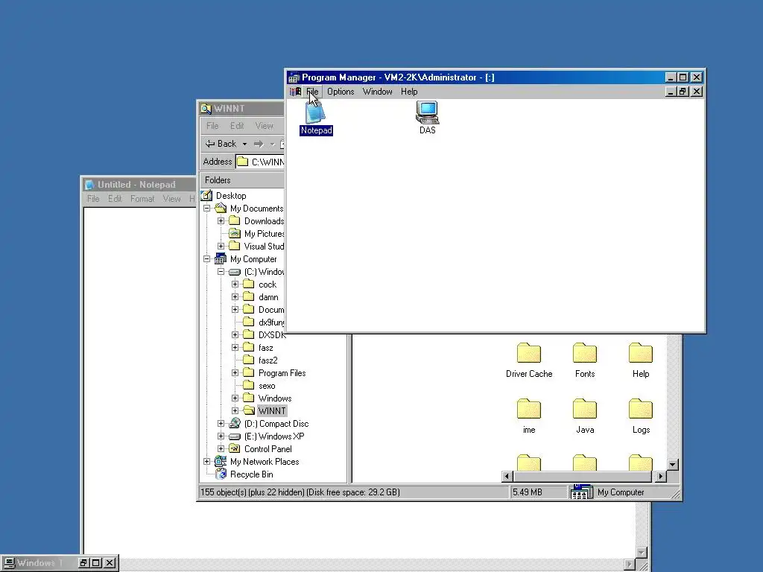
Task: Expand the Program Files tree node
Action: [235, 372]
